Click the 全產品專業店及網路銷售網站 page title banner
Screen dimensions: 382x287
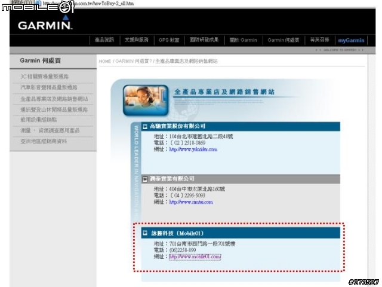tap(224, 92)
